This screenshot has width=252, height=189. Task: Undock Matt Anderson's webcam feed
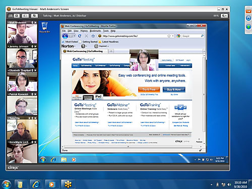pos(32,23)
